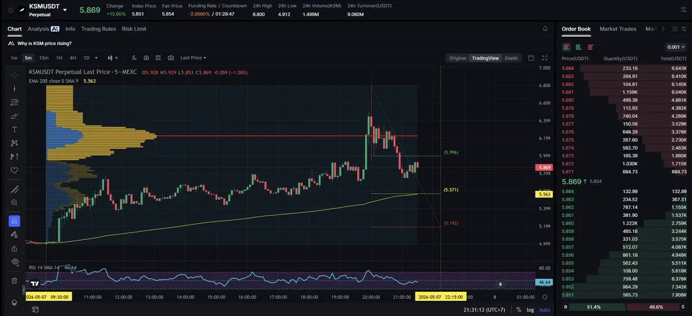Open the notification bell icon
Screen dimensions: 692x316
click(545, 29)
